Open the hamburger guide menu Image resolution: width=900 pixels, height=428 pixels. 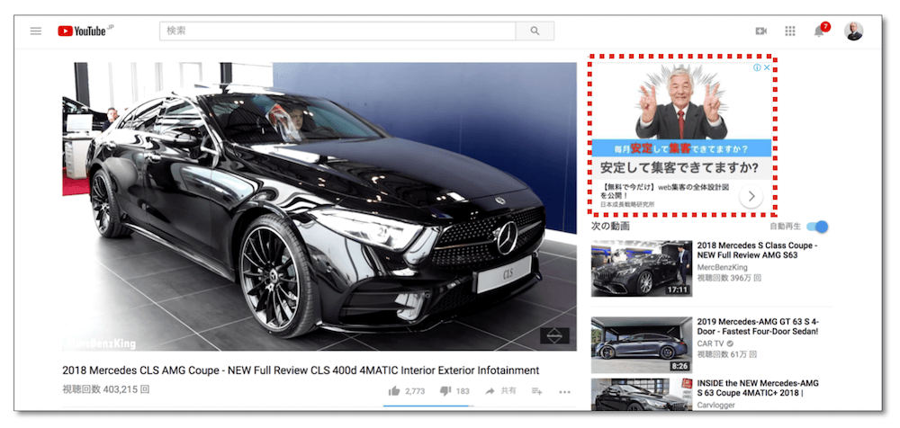36,31
